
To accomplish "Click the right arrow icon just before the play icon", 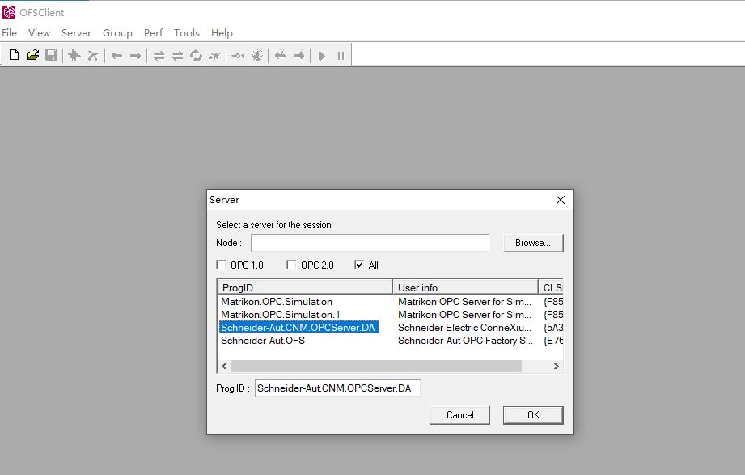I will pos(298,56).
